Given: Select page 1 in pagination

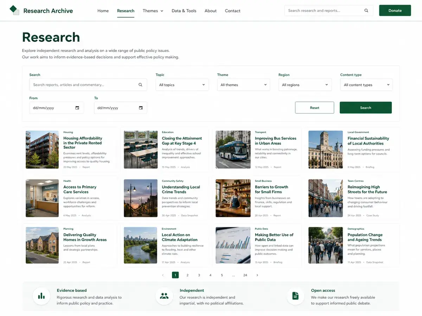Looking at the screenshot, I should (175, 275).
